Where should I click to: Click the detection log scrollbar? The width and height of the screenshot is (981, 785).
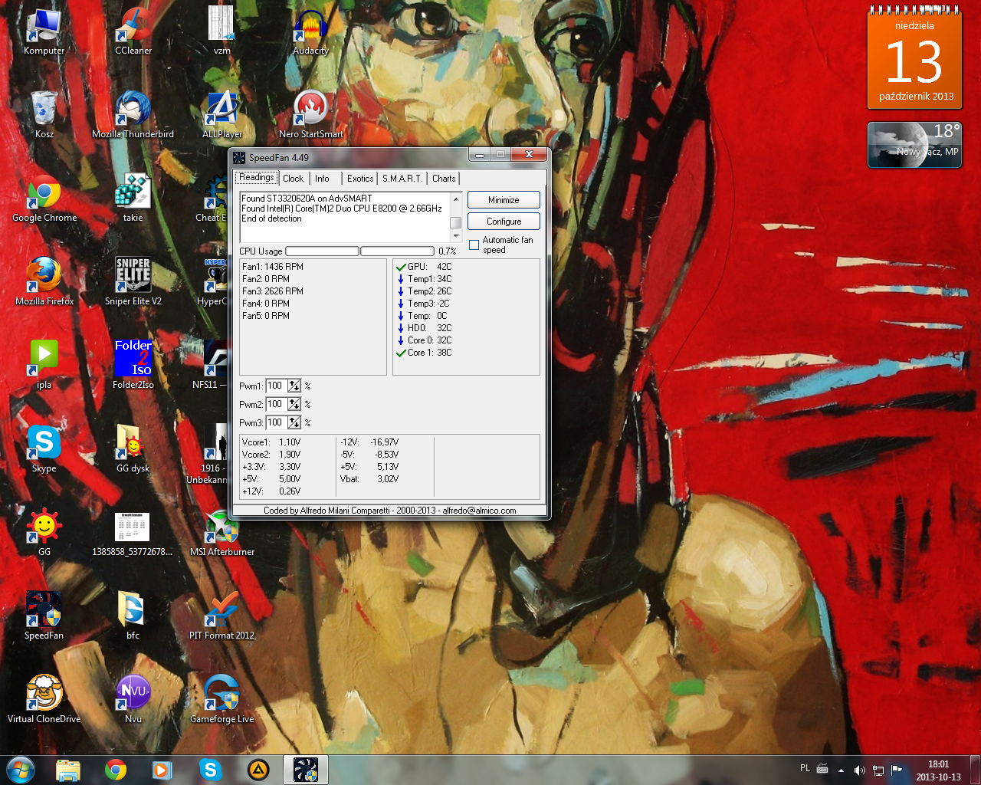455,218
